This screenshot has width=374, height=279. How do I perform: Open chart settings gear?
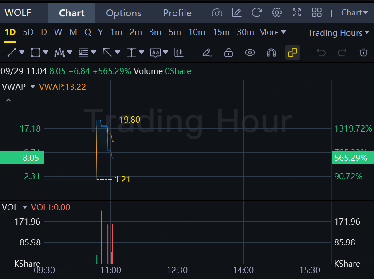coord(277,12)
